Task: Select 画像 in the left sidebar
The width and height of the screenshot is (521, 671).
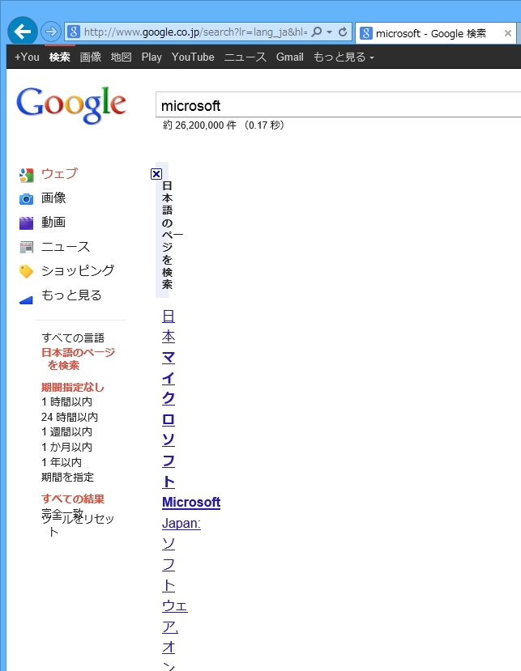Action: click(x=53, y=197)
